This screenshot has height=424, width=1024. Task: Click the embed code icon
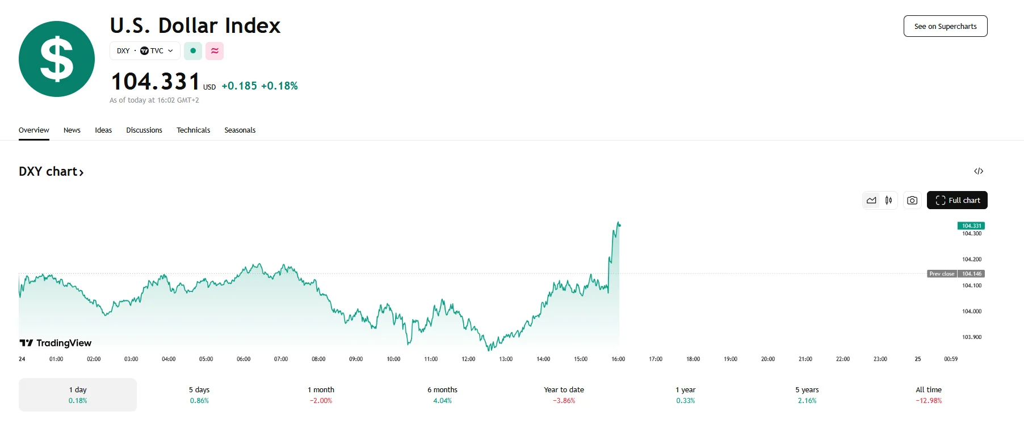[x=979, y=171]
